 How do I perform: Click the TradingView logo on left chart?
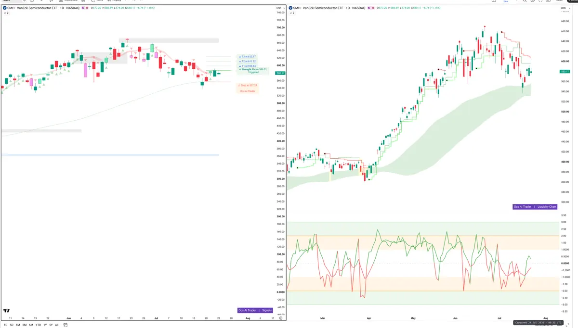pos(7,311)
